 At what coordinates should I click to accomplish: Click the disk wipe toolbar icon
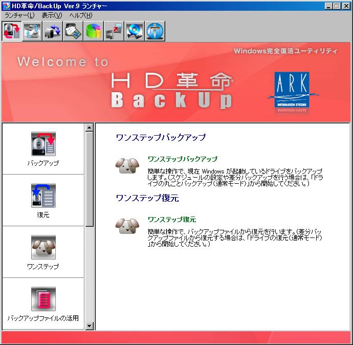[73, 31]
